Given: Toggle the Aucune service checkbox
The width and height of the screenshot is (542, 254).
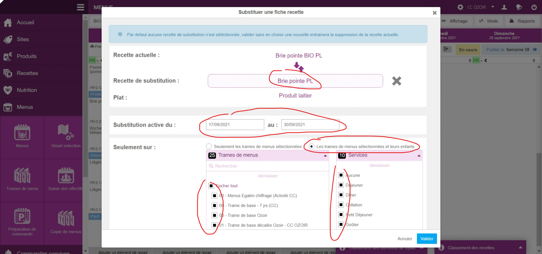Looking at the screenshot, I should 341,175.
